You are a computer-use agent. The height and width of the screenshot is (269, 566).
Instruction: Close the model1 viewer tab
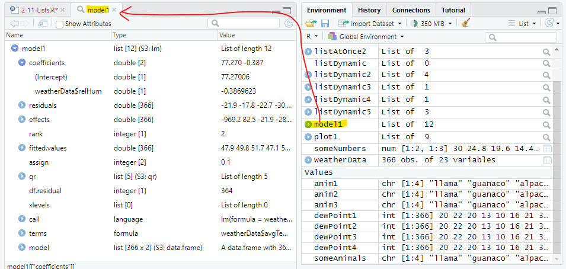point(114,10)
